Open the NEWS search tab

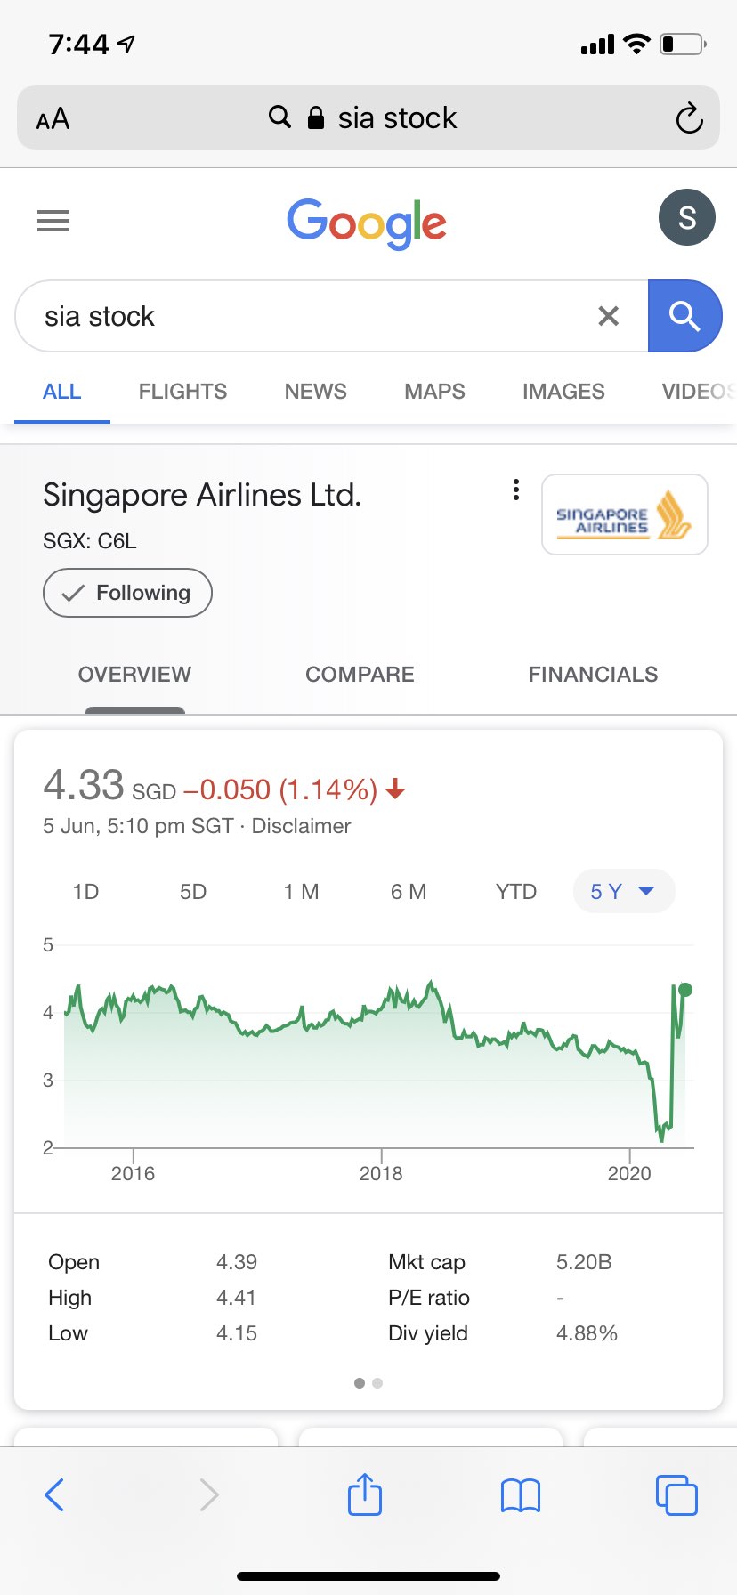[x=315, y=392]
